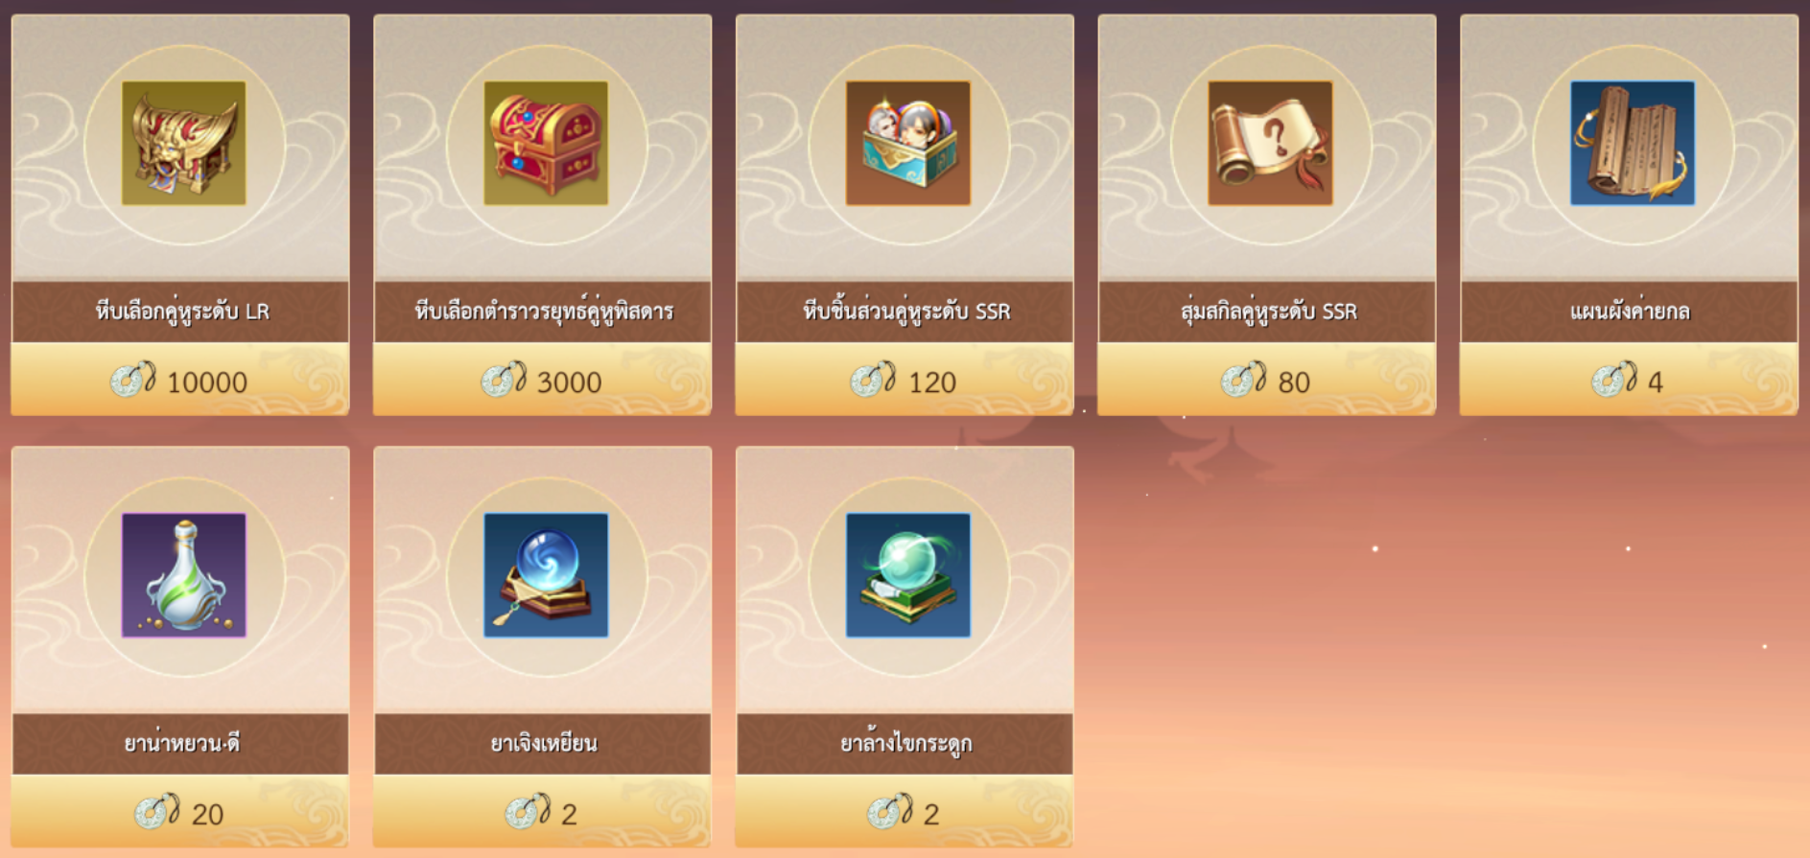Purchase SSR fragment chest for 120
The height and width of the screenshot is (858, 1810).
905,380
